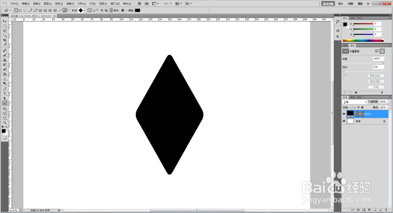This screenshot has height=213, width=393.
Task: Open the zoom level 39.9 dropdown
Action: 171,4
